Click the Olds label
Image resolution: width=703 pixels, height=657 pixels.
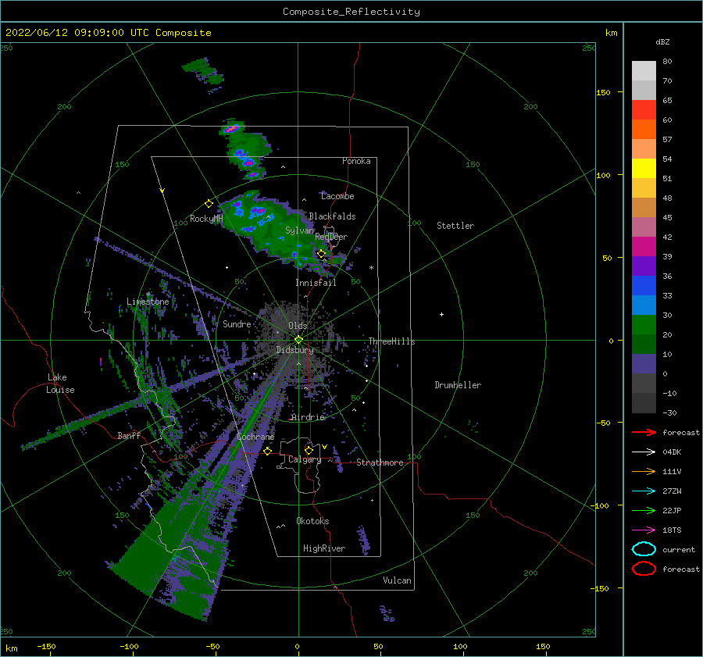pos(298,325)
